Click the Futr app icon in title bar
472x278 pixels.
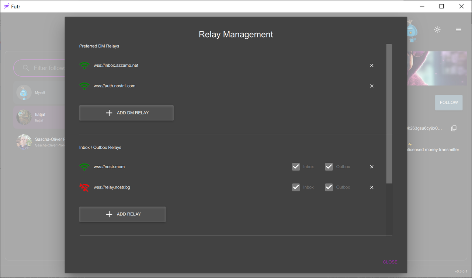tap(6, 6)
